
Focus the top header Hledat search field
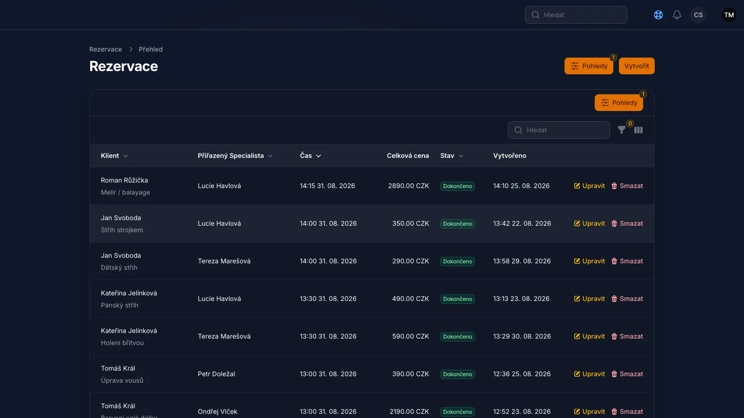tap(576, 15)
